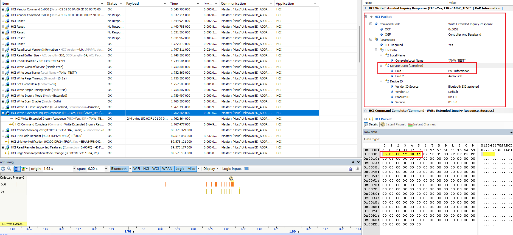Click the command icon on HCI Write Extended Inquiry Response row
The image size is (513, 235).
tap(7, 113)
